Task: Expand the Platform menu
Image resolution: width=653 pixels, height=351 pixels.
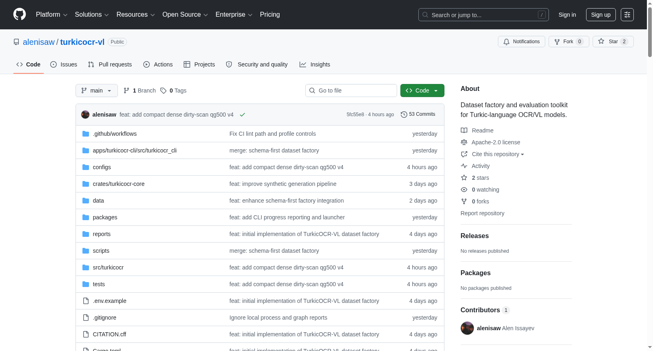Action: (51, 15)
